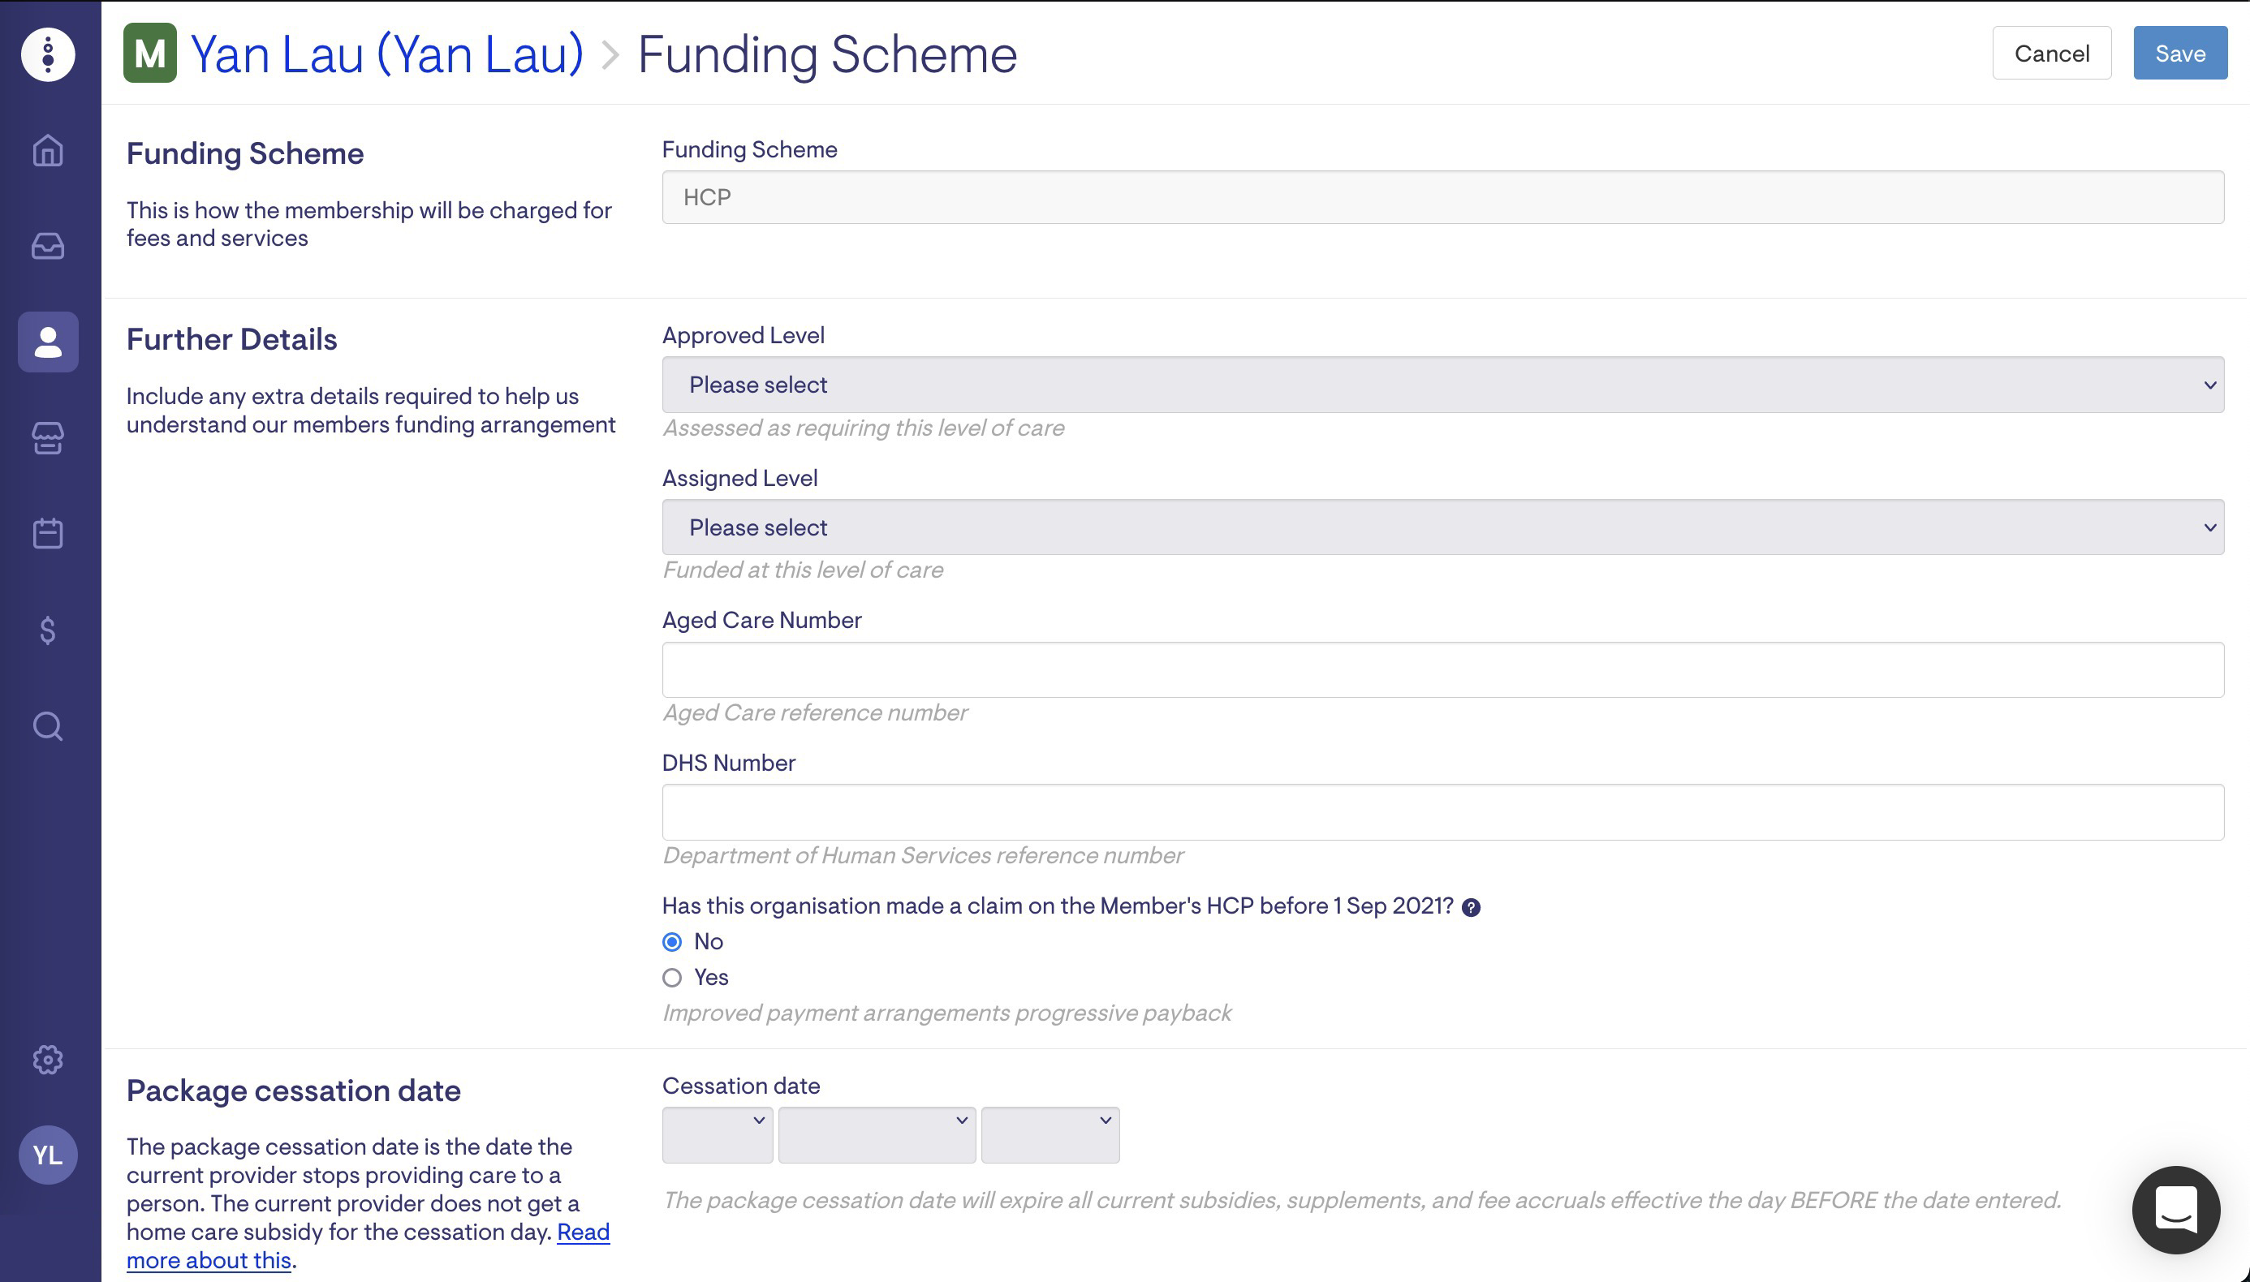Open the YL user avatar menu
Screen dimensions: 2250x1282
tap(48, 1155)
